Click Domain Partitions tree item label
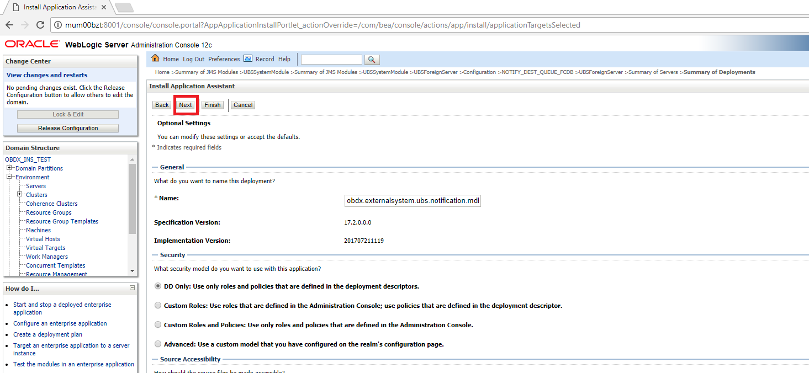 [x=39, y=168]
